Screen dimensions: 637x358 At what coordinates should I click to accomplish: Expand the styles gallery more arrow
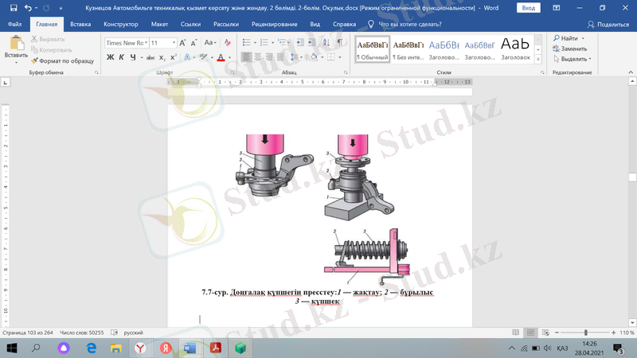[538, 59]
